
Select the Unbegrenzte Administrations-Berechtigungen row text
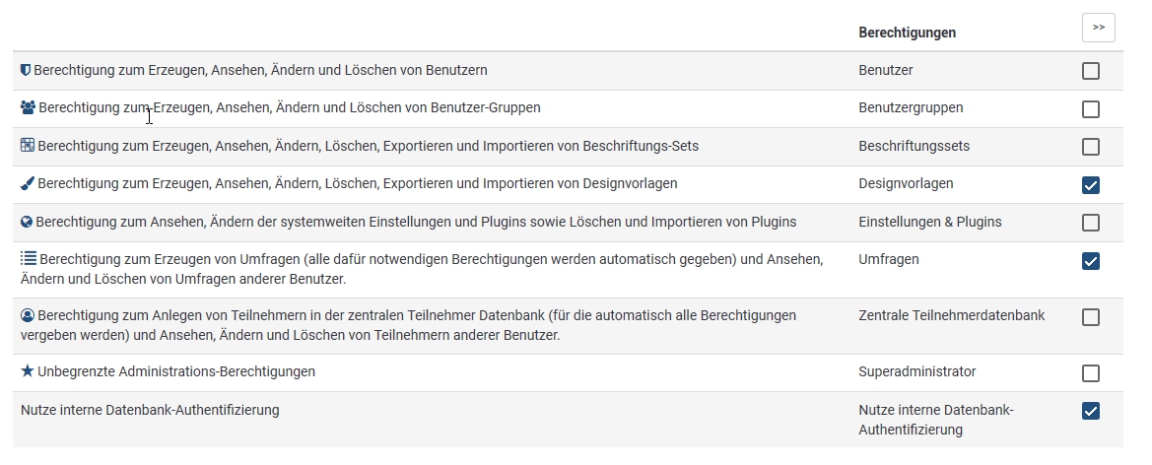(175, 371)
